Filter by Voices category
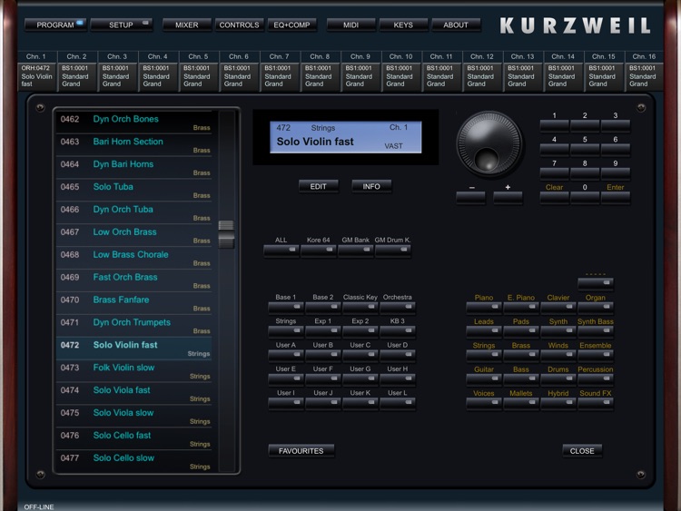Viewport: 681px width, 511px height. pyautogui.click(x=484, y=403)
